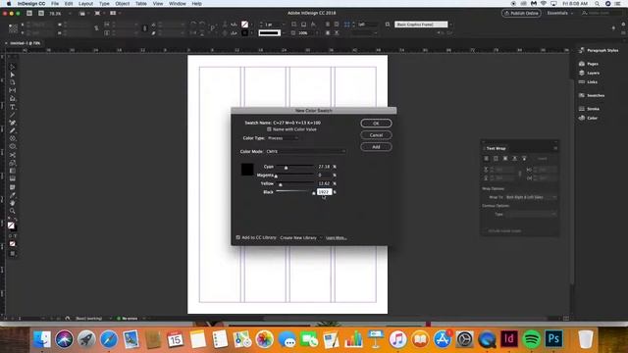Select the Pencil tool
The width and height of the screenshot is (628, 353).
pyautogui.click(x=13, y=130)
